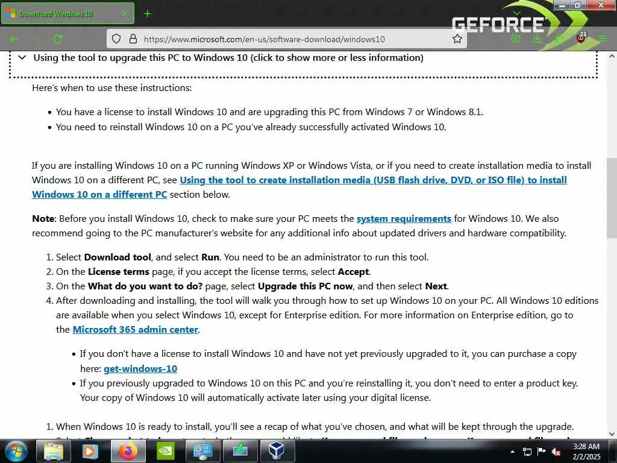Bookmark page with the star icon

point(457,39)
